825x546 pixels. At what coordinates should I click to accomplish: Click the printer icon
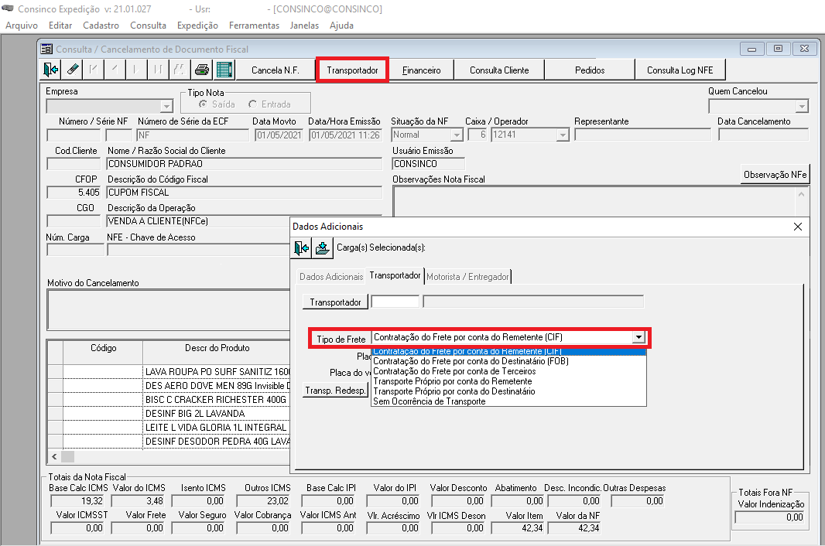[202, 70]
